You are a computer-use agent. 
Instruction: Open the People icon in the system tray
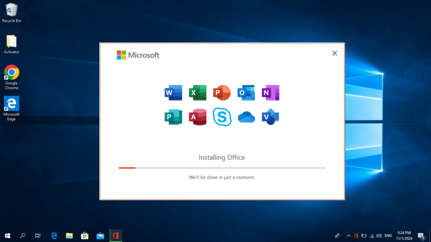pos(337,236)
